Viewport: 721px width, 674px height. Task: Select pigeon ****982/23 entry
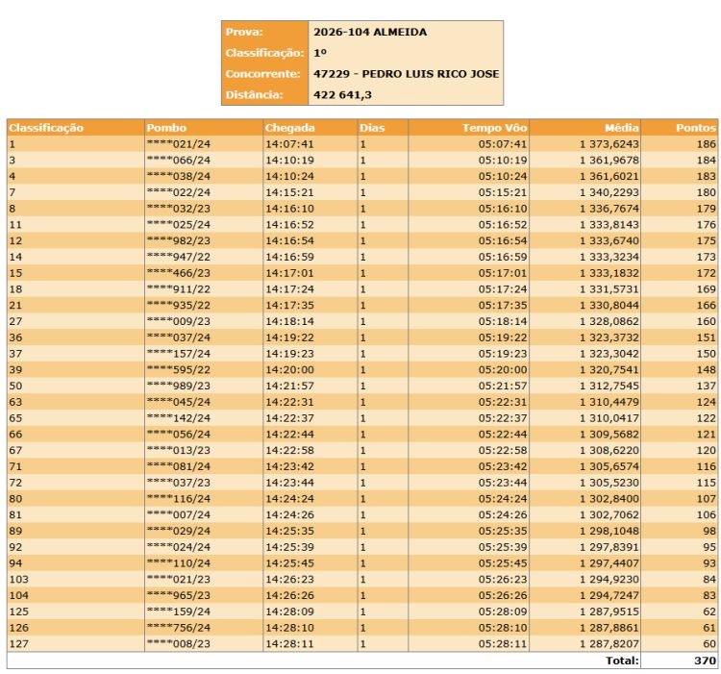coord(178,241)
